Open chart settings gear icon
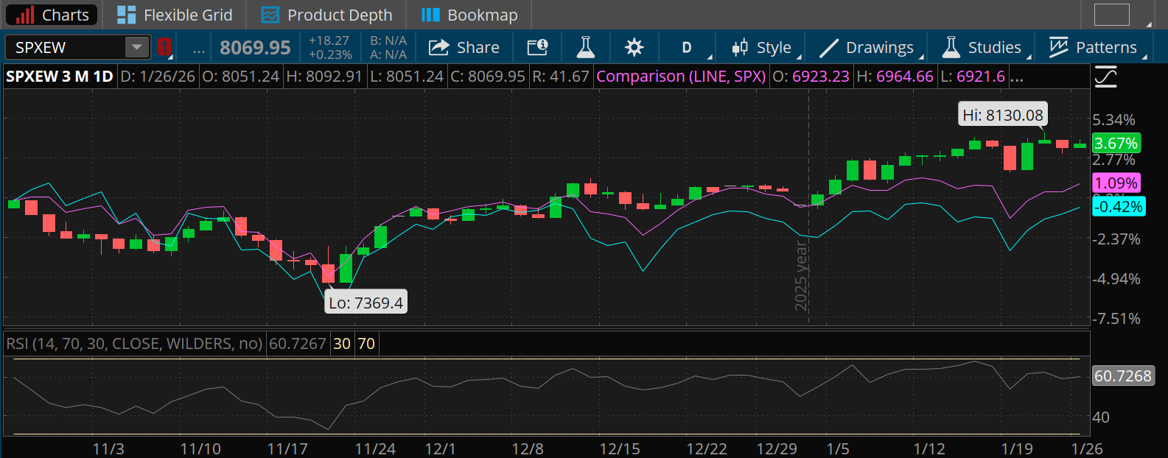 tap(634, 48)
